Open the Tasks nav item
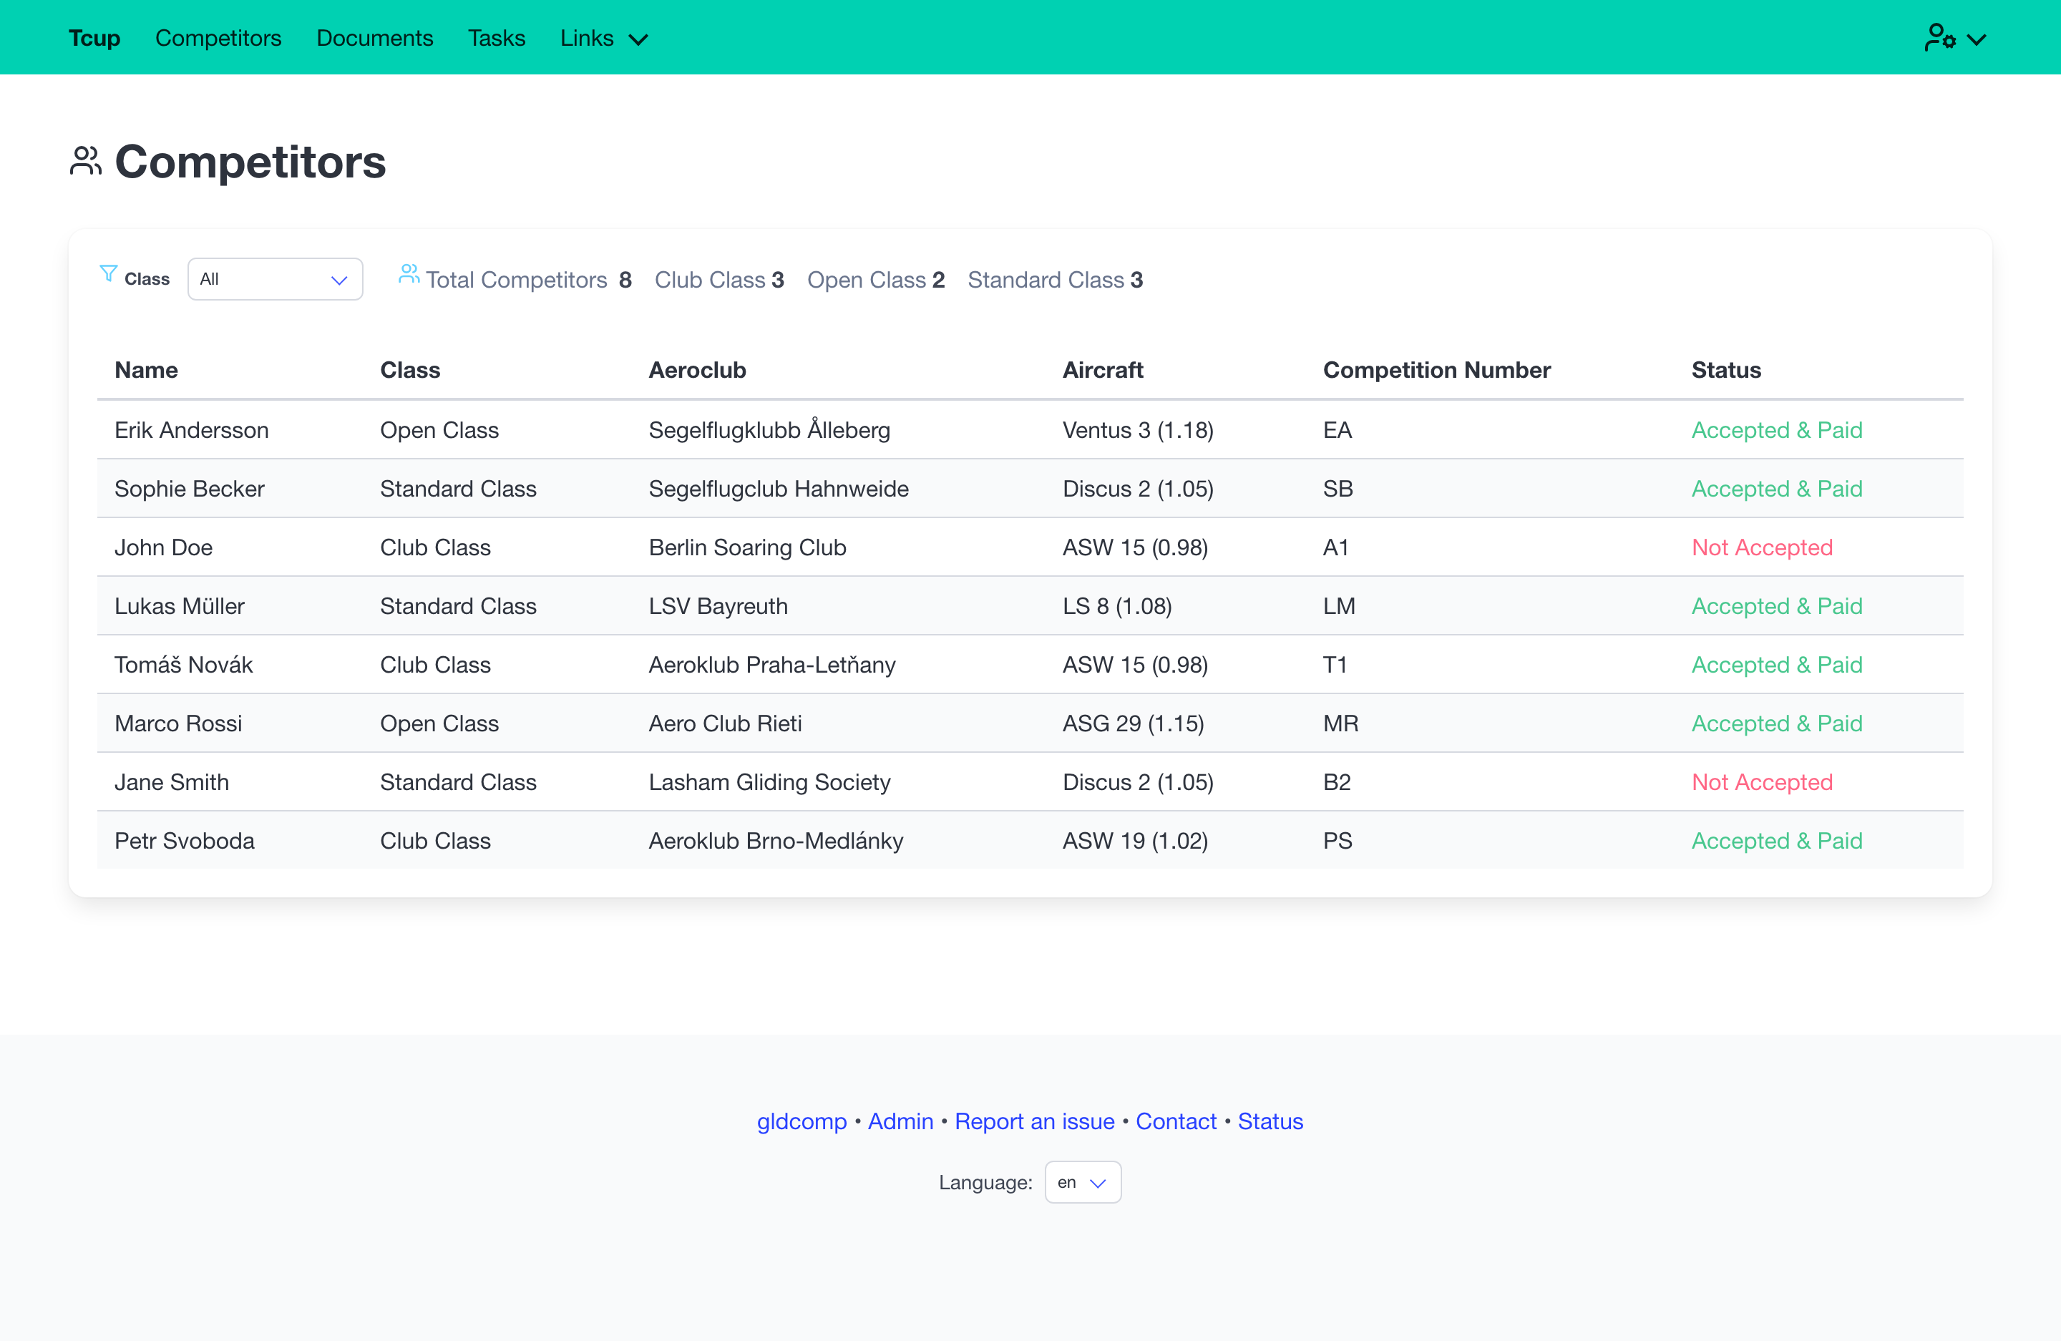Viewport: 2061px width, 1341px height. [497, 38]
